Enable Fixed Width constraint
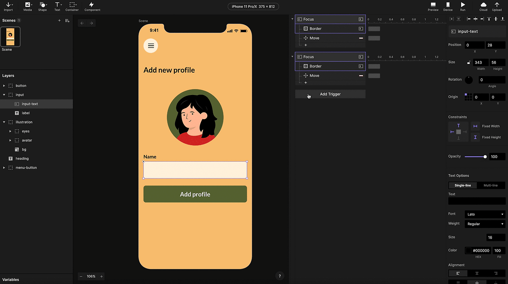508x284 pixels. point(475,126)
